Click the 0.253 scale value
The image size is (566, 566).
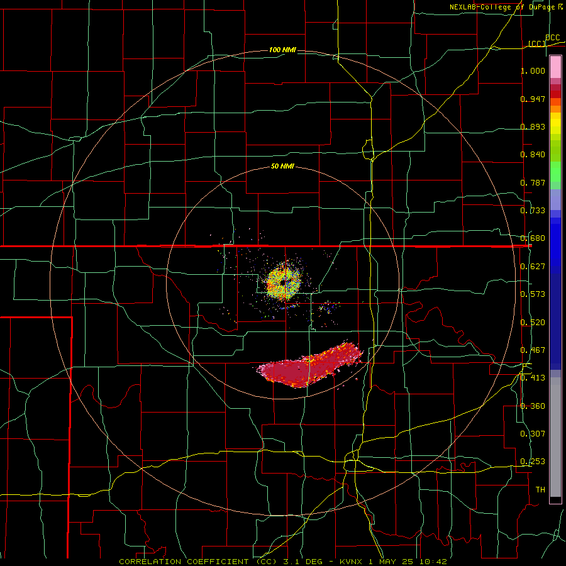(x=533, y=462)
